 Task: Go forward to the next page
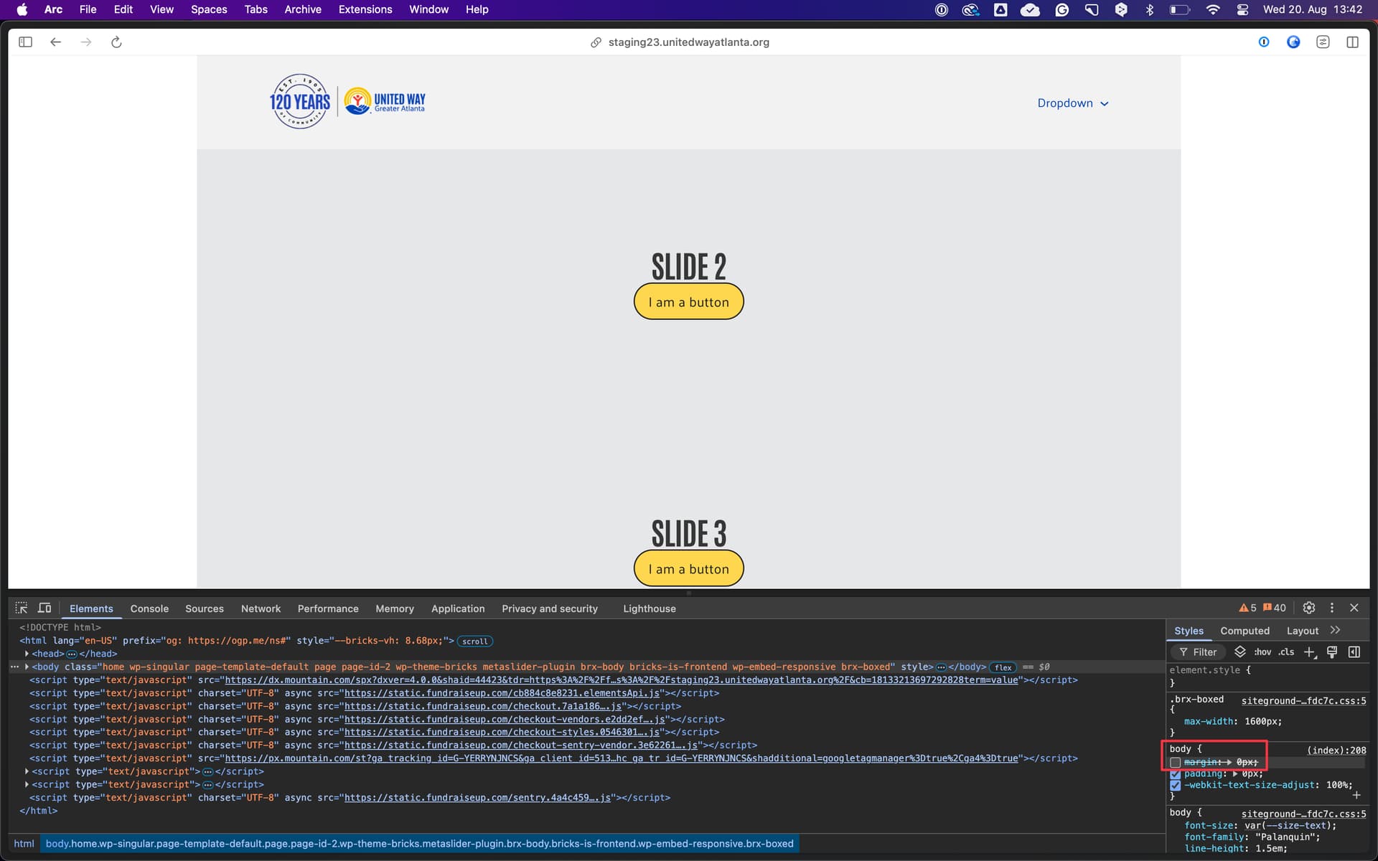(86, 42)
